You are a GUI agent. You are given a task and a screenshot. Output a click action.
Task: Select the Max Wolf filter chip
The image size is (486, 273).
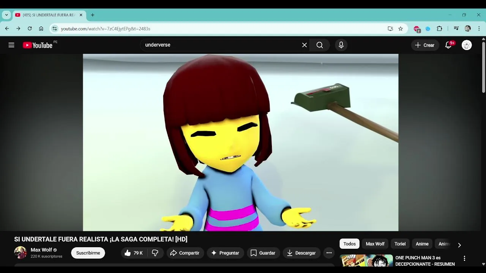(375, 244)
